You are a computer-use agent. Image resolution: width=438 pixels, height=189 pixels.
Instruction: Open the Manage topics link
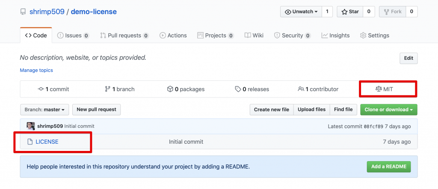36,70
